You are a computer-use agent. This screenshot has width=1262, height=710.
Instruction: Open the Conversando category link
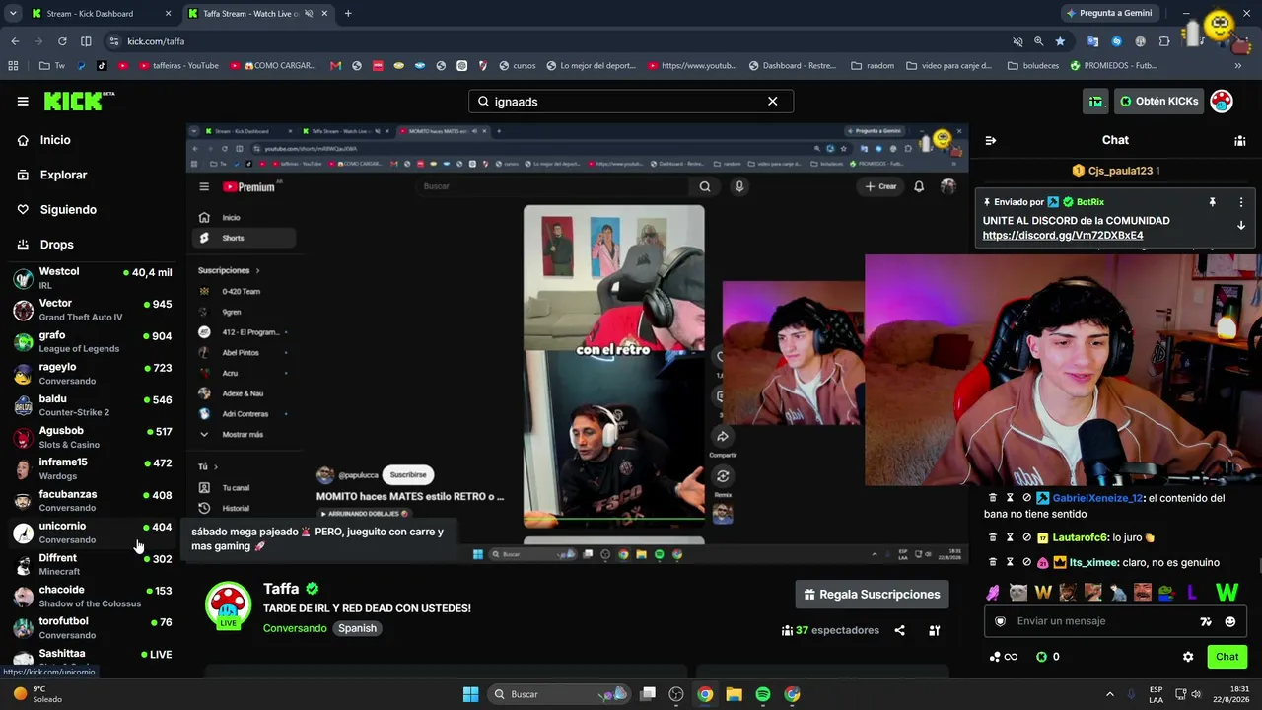point(295,628)
